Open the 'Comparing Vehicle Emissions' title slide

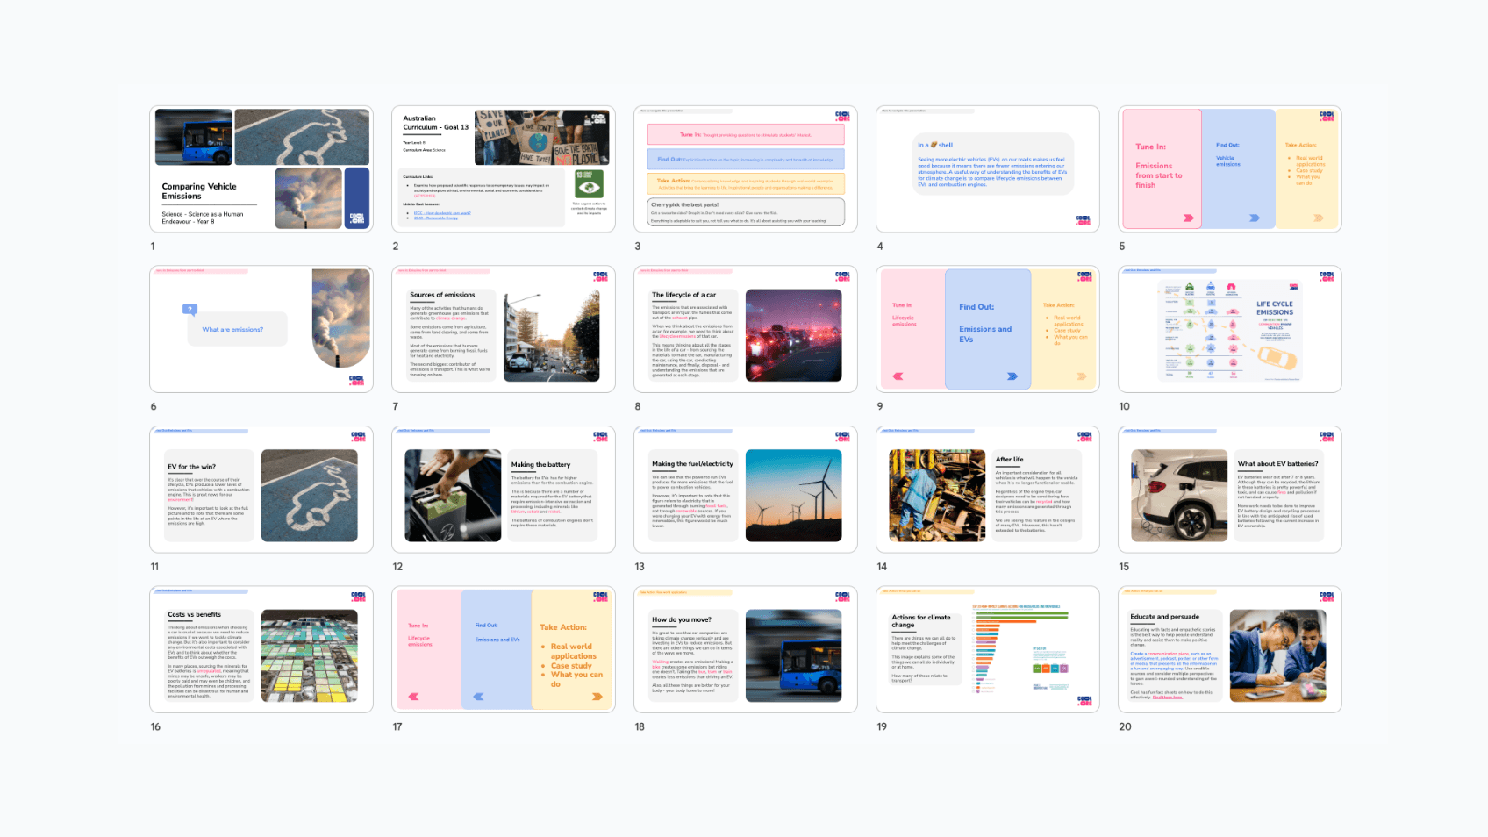tap(261, 169)
